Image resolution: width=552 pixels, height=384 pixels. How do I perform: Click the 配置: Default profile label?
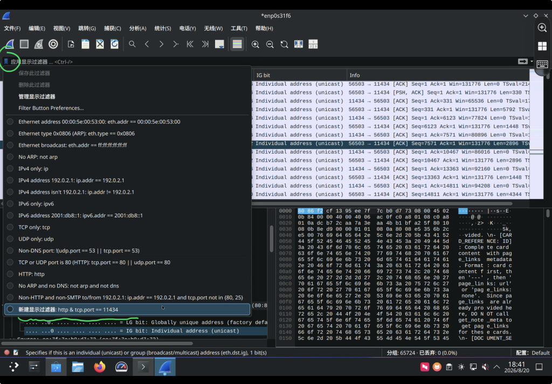533,353
